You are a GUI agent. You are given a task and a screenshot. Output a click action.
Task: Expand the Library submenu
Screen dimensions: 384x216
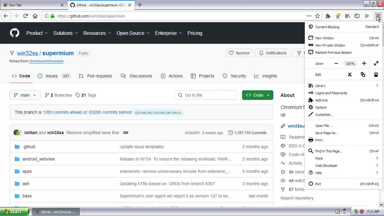(343, 85)
